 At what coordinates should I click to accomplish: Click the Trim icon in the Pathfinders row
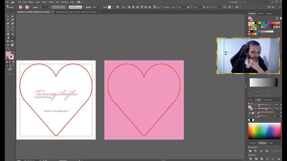coord(256,159)
